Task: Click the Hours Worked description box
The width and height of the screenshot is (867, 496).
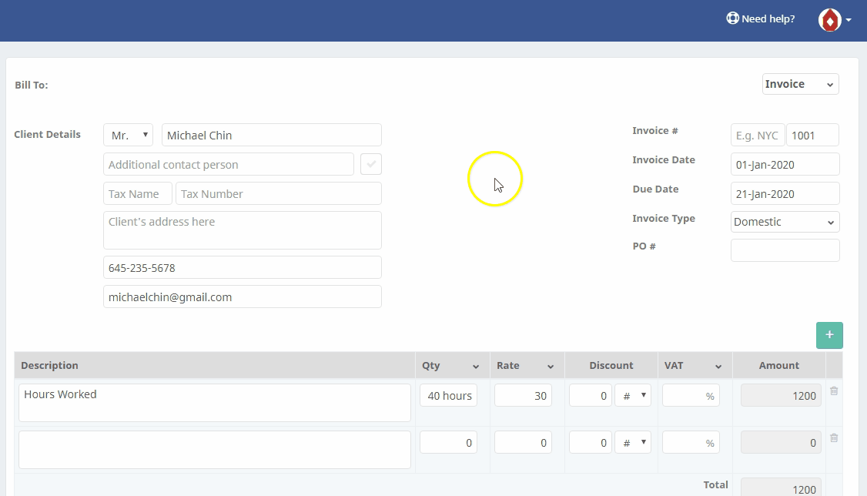Action: click(x=215, y=403)
